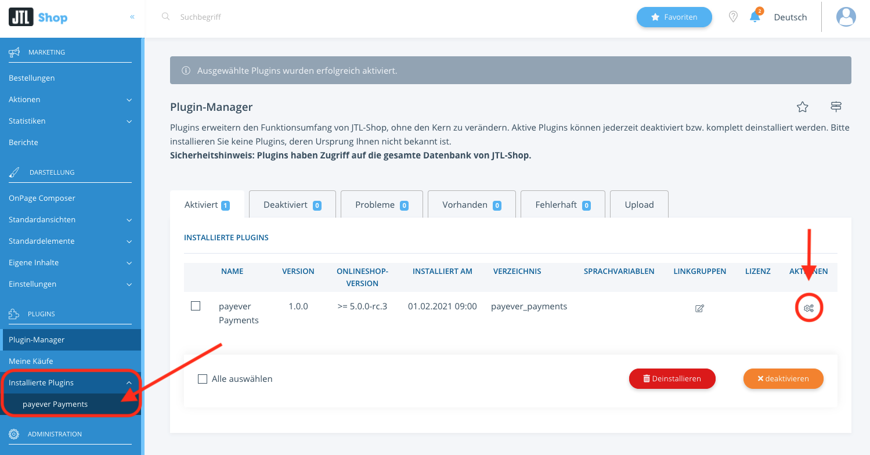870x455 pixels.
Task: Open notifications bell icon
Action: point(755,16)
